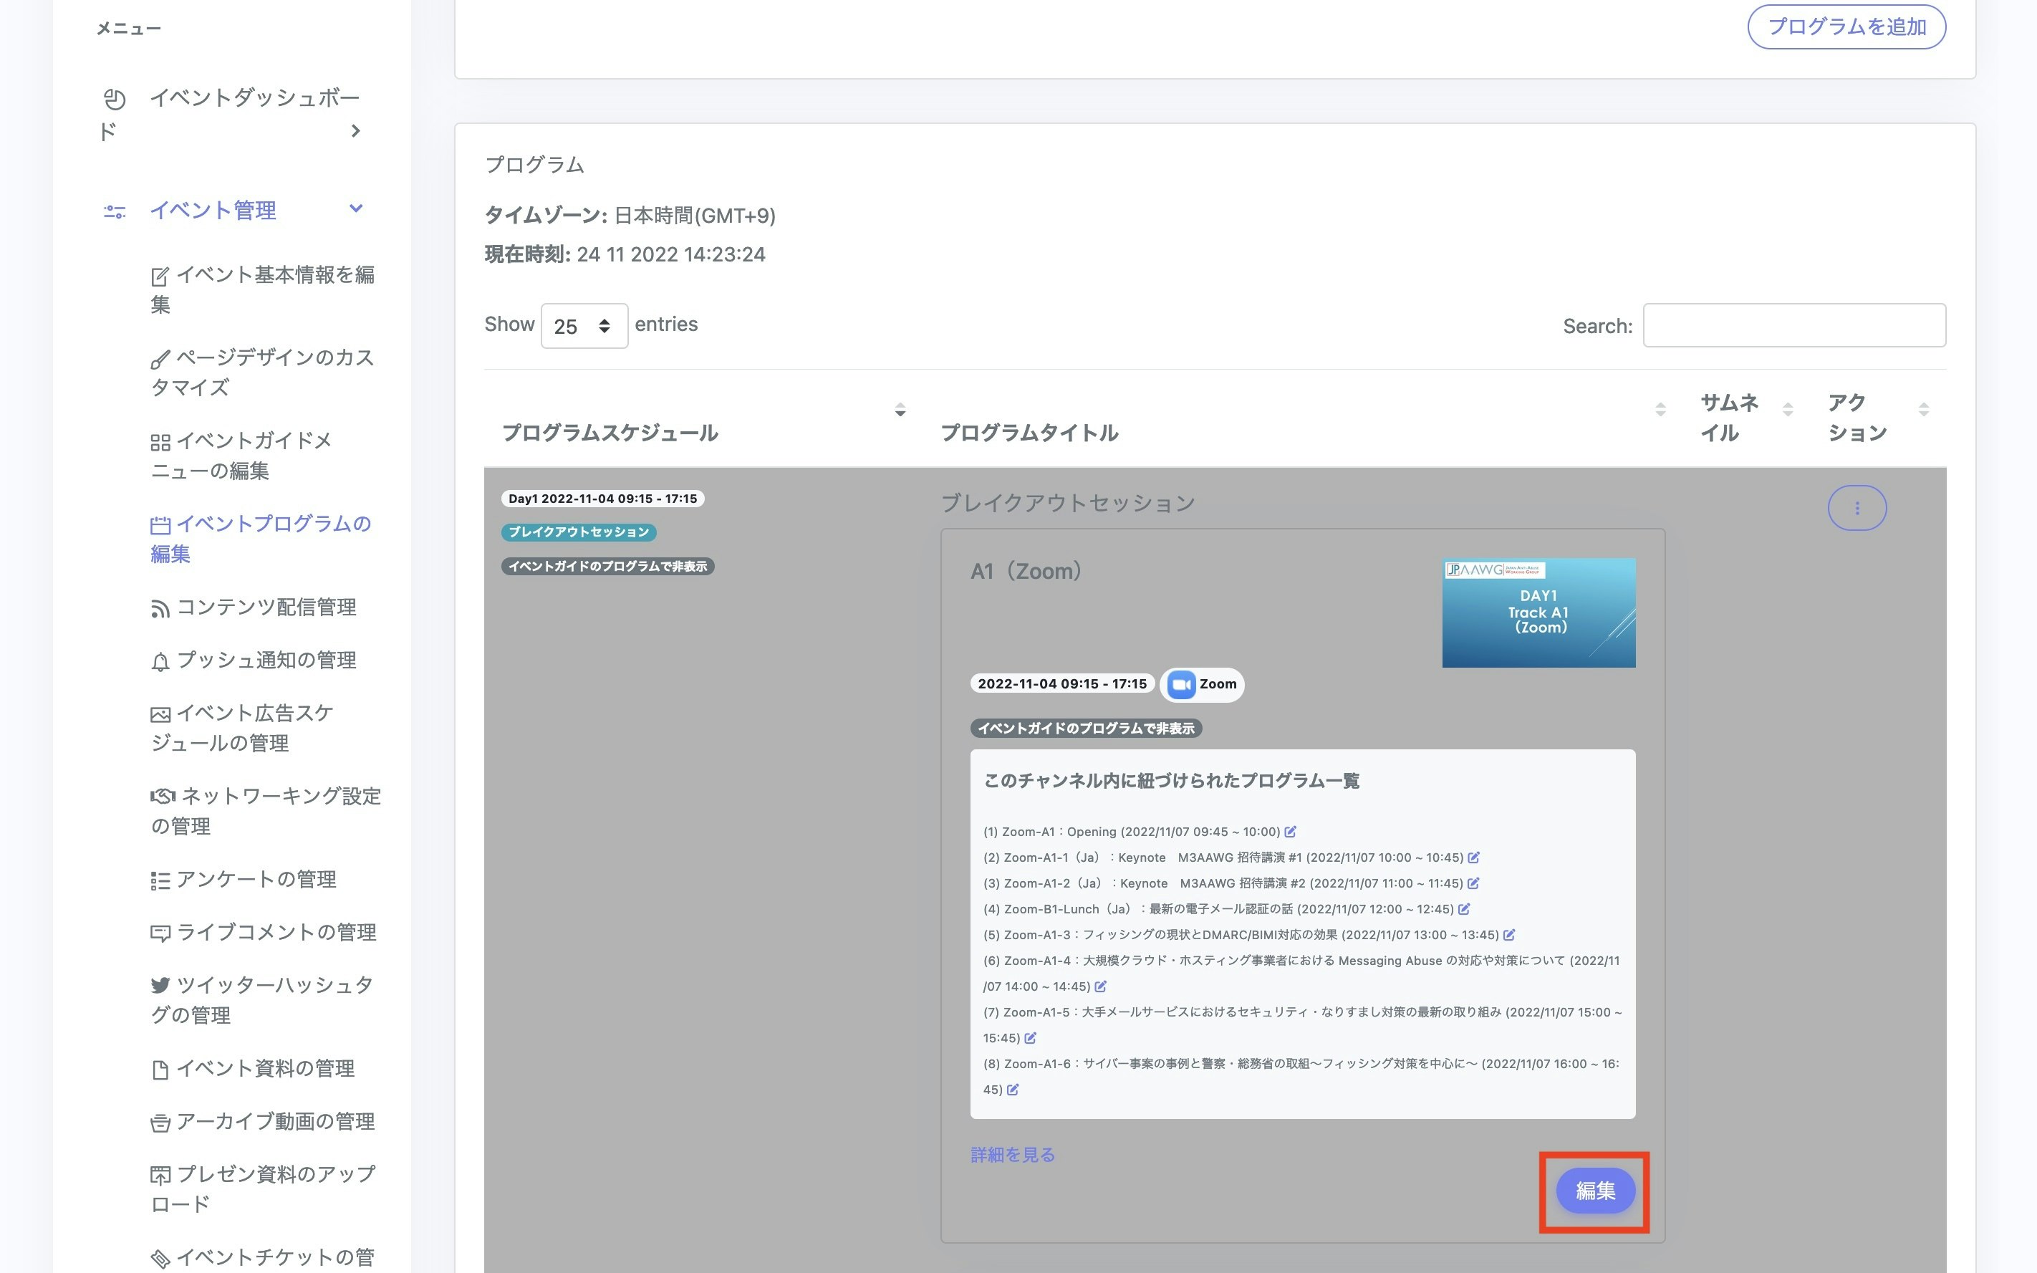Click the プログラムを追加 button
This screenshot has height=1273, width=2037.
[x=1846, y=27]
